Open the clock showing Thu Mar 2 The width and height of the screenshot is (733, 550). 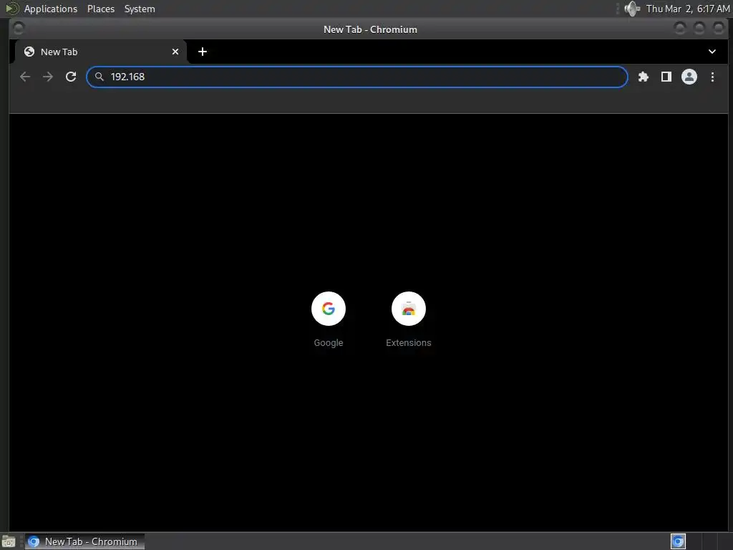coord(688,9)
